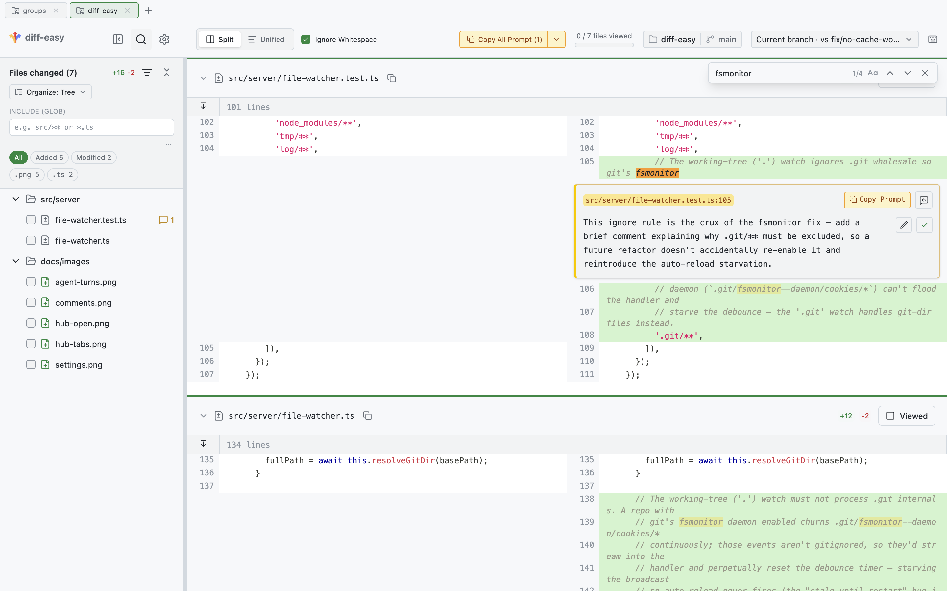Toggle the sidebar panel icon

(x=117, y=39)
